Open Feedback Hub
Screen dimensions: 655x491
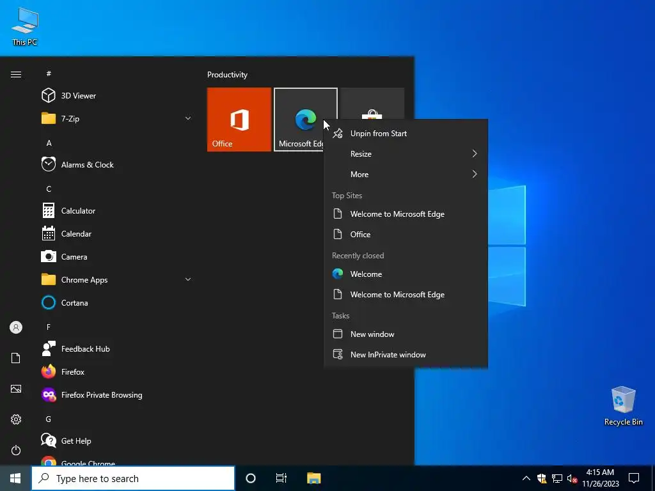117,348
